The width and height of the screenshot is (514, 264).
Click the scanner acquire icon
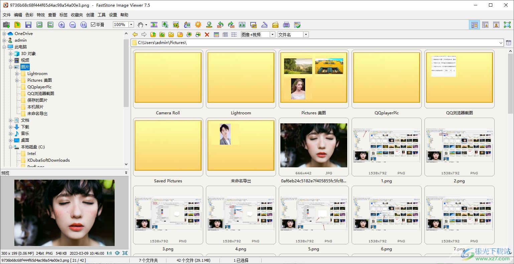coord(264,25)
